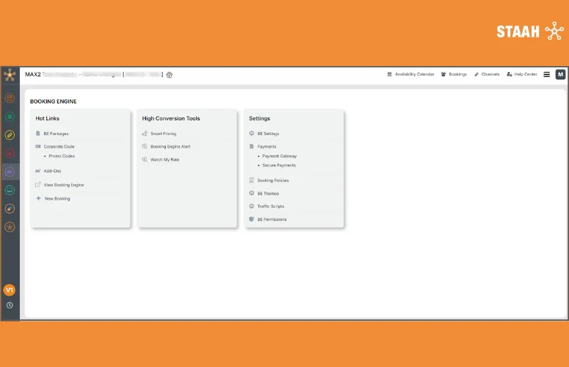569x367 pixels.
Task: Open the Secure Payments sub-link
Action: pyautogui.click(x=279, y=165)
